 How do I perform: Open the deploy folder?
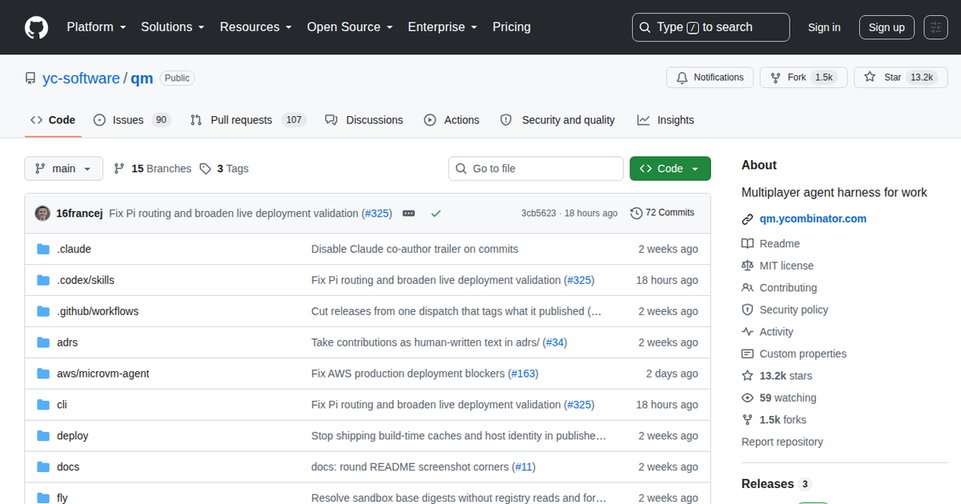click(x=73, y=436)
